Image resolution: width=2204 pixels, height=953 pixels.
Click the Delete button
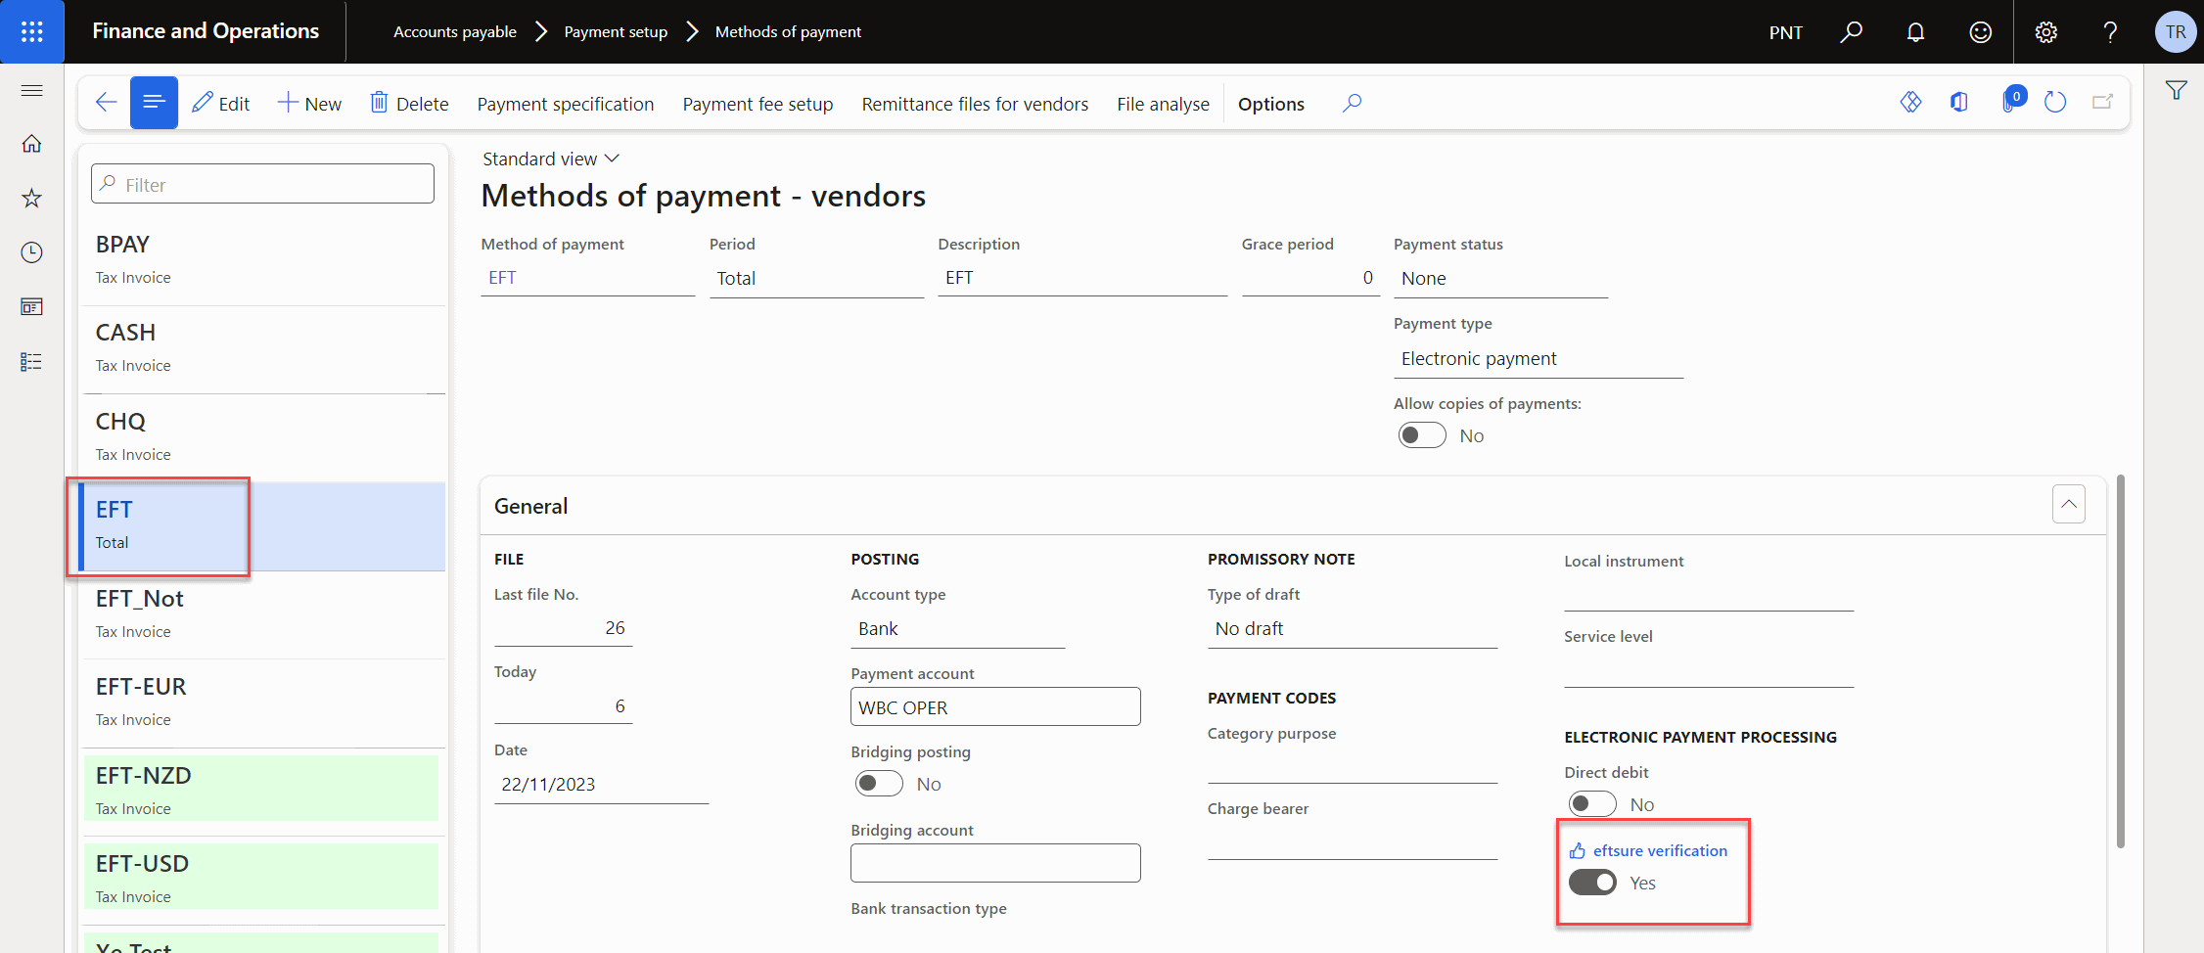(x=409, y=104)
